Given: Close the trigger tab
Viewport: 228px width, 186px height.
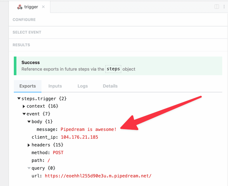Looking at the screenshot, I should (43, 7).
